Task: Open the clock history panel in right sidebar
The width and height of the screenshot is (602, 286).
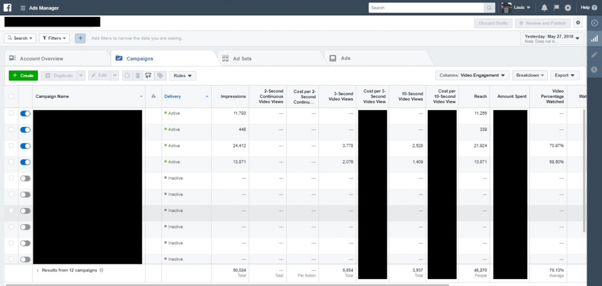Action: click(x=594, y=70)
